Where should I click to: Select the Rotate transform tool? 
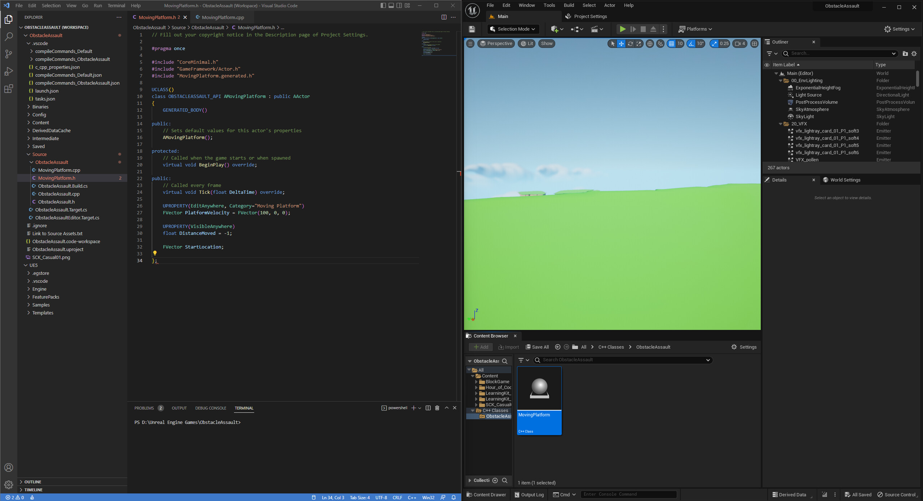coord(630,44)
